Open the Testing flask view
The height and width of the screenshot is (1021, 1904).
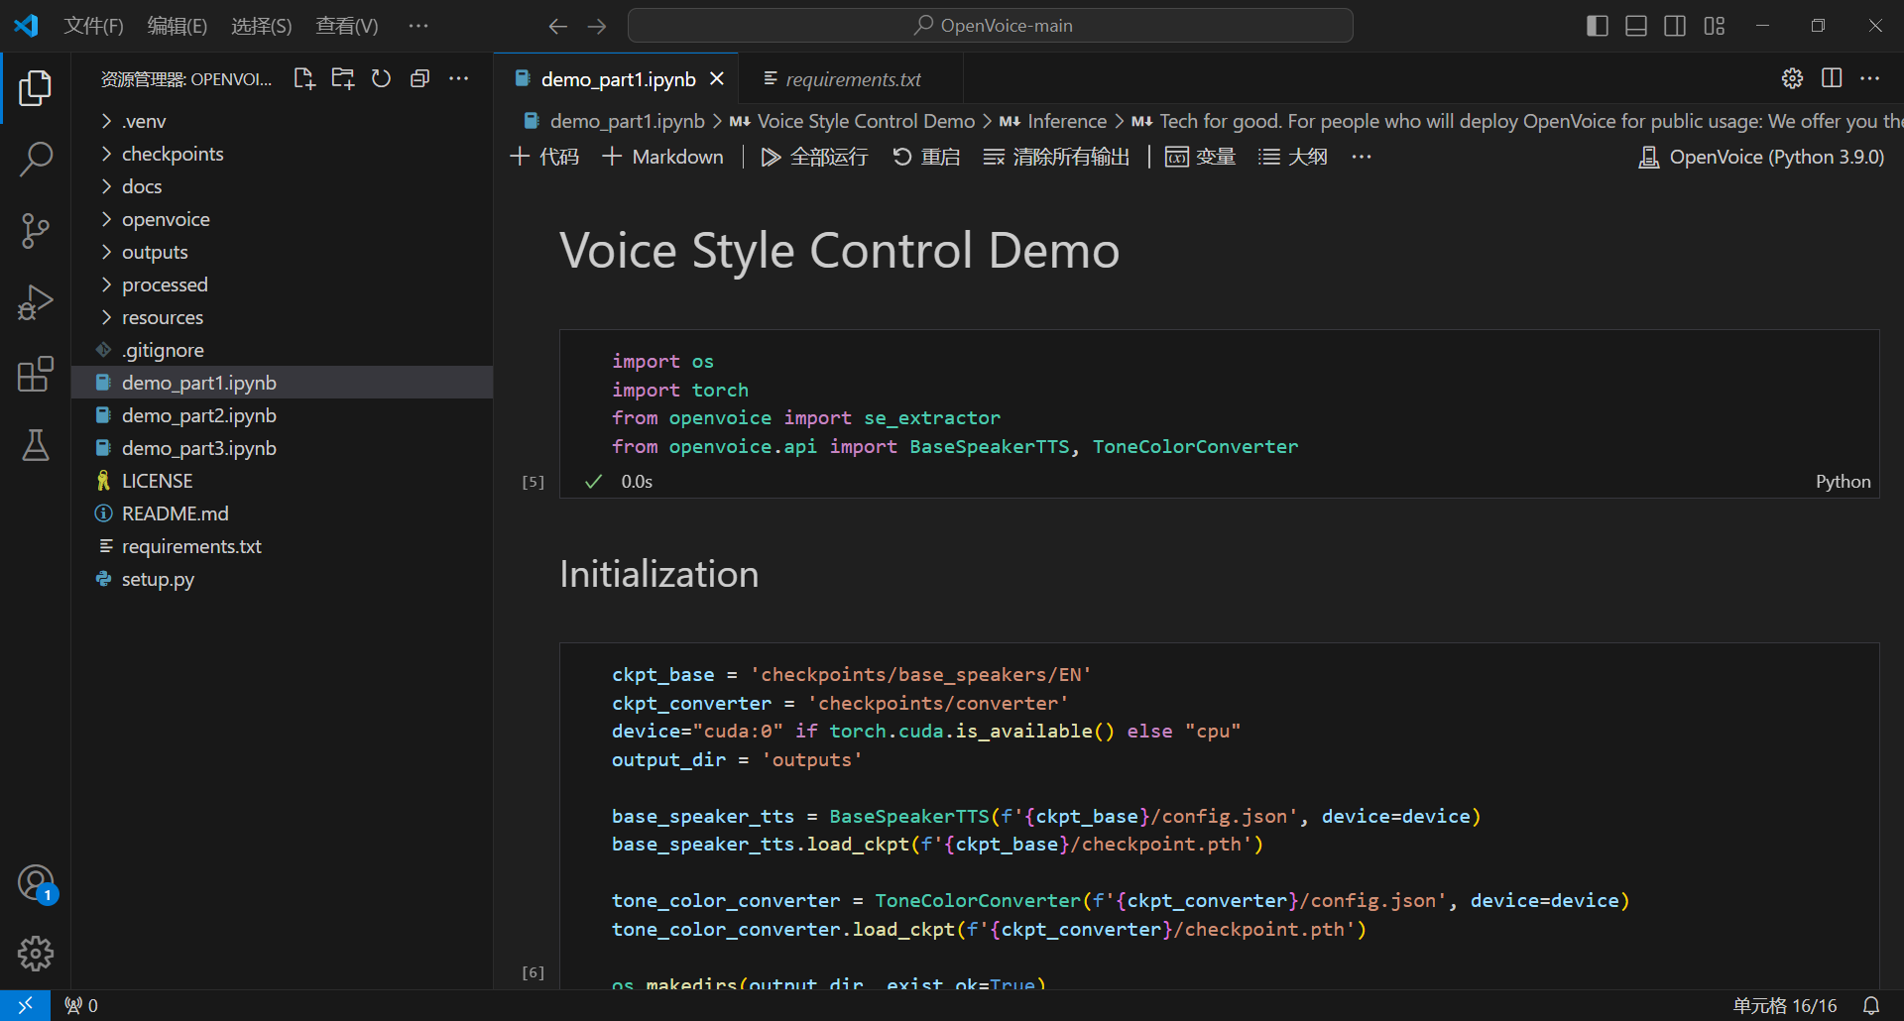pos(36,445)
